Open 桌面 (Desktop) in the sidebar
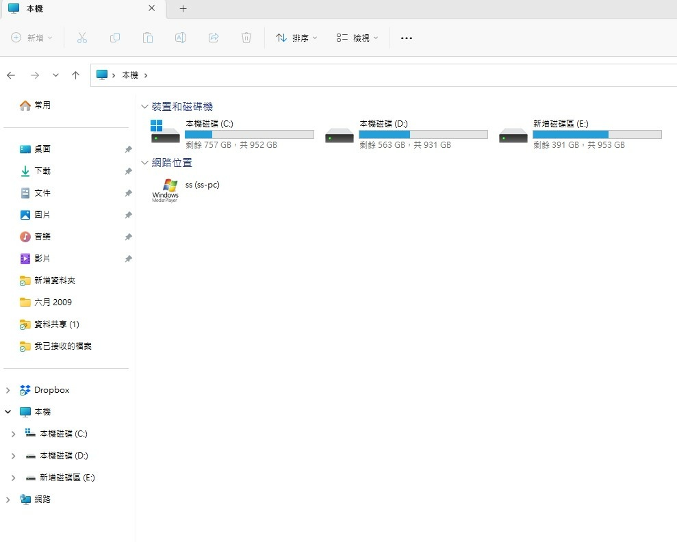This screenshot has width=677, height=542. point(35,149)
